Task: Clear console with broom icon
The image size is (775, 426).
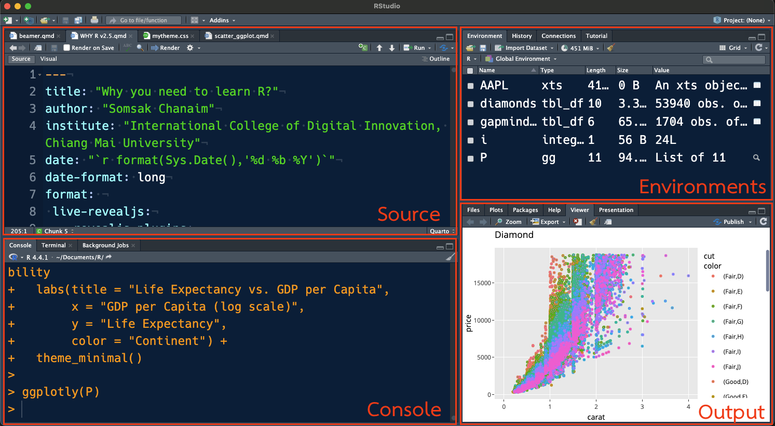Action: pyautogui.click(x=450, y=257)
